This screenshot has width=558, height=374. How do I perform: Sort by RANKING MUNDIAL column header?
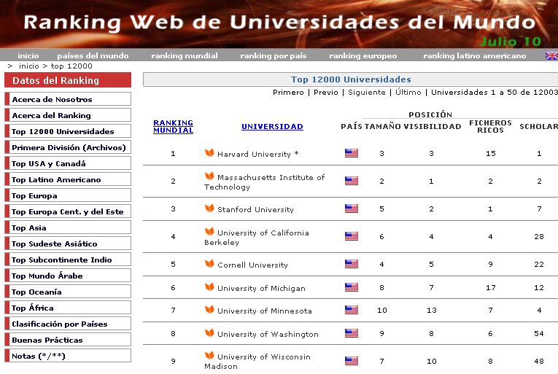point(174,126)
